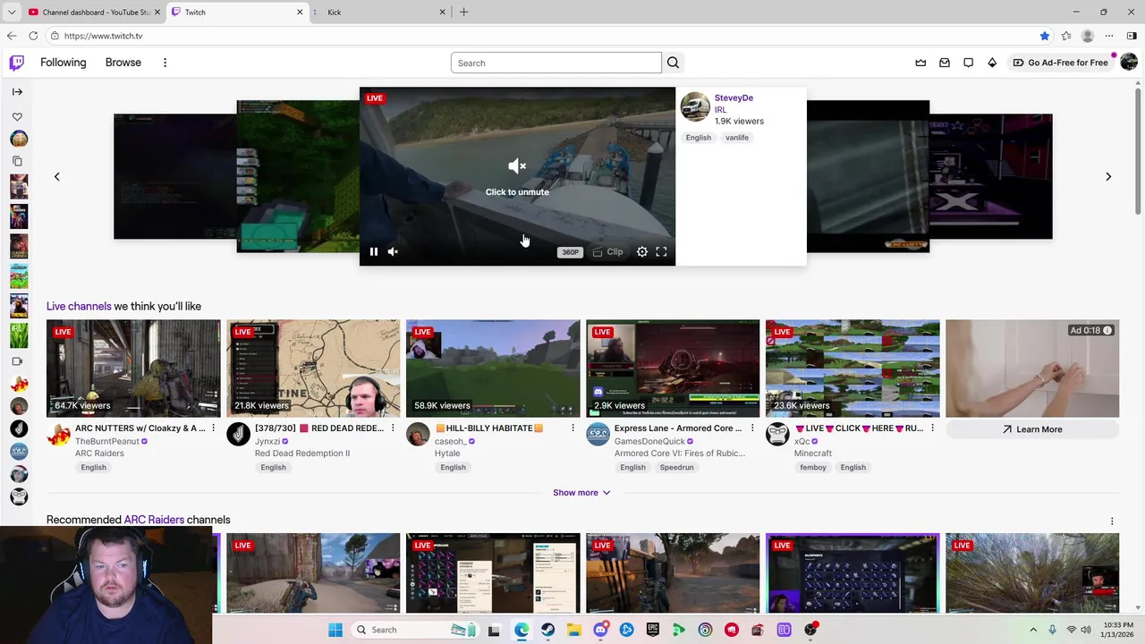Reload the page with refresh icon
Screen dimensions: 1145x644
(33, 36)
